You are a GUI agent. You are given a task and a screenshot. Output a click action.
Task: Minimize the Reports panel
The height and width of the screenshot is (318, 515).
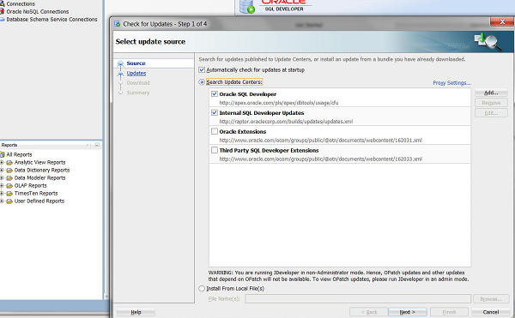(x=97, y=145)
